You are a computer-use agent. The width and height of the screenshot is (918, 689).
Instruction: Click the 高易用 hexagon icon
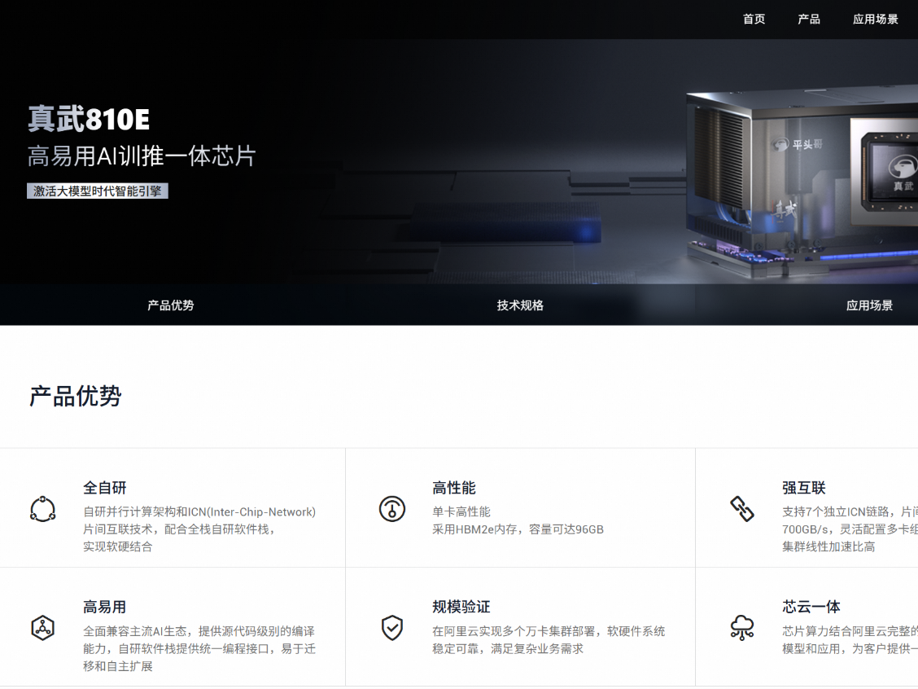click(x=42, y=627)
